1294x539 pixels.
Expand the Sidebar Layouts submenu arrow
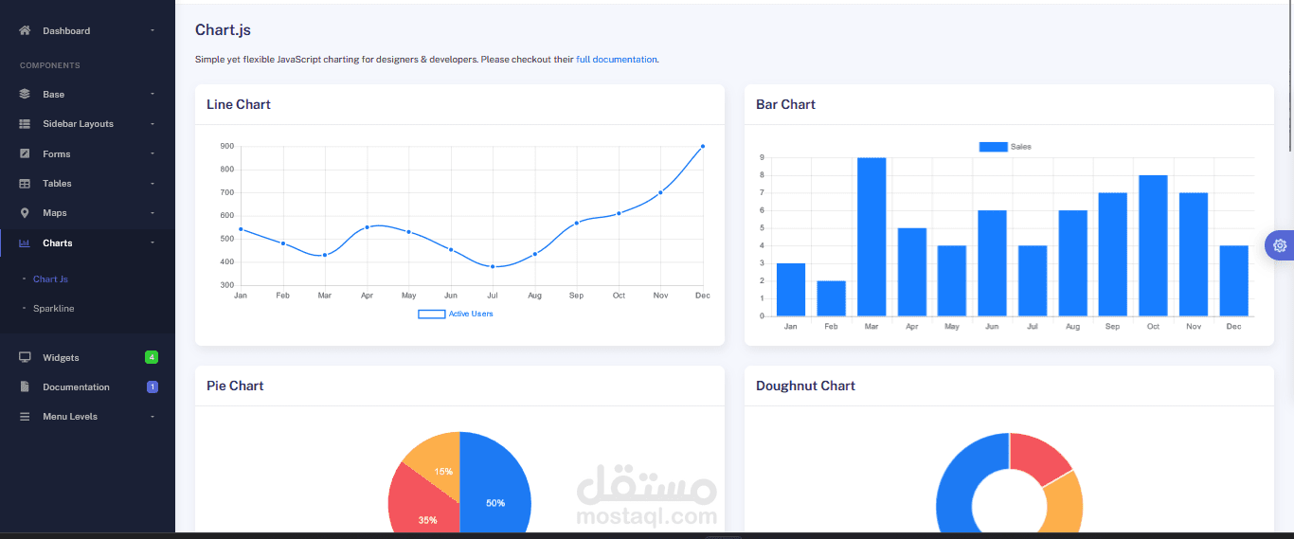(x=153, y=124)
